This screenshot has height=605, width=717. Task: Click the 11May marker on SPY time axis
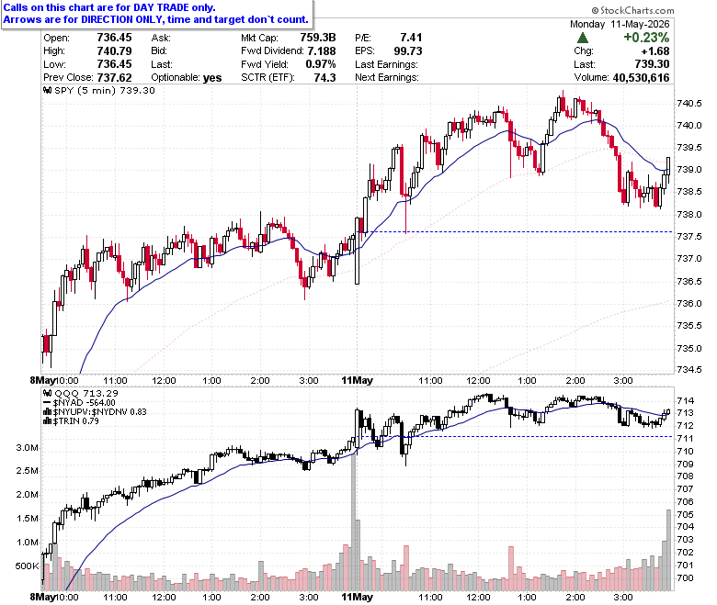pos(358,380)
